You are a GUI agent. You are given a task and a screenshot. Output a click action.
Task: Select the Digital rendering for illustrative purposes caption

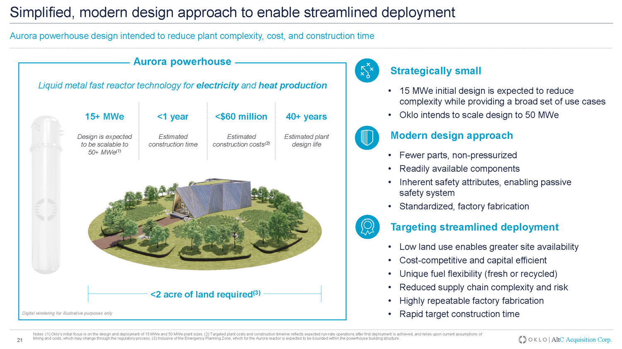click(67, 313)
